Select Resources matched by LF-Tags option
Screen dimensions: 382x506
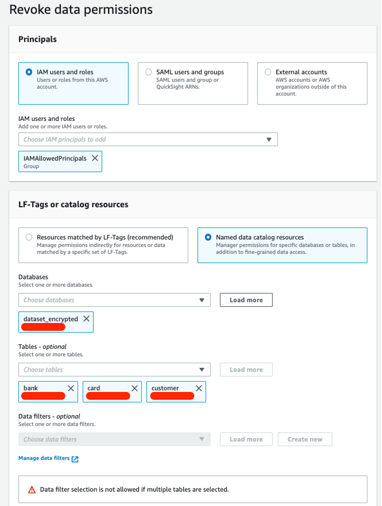coord(29,237)
